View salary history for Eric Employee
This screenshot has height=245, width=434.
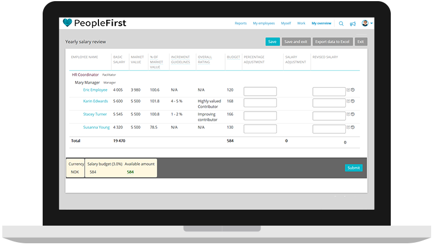tap(353, 90)
